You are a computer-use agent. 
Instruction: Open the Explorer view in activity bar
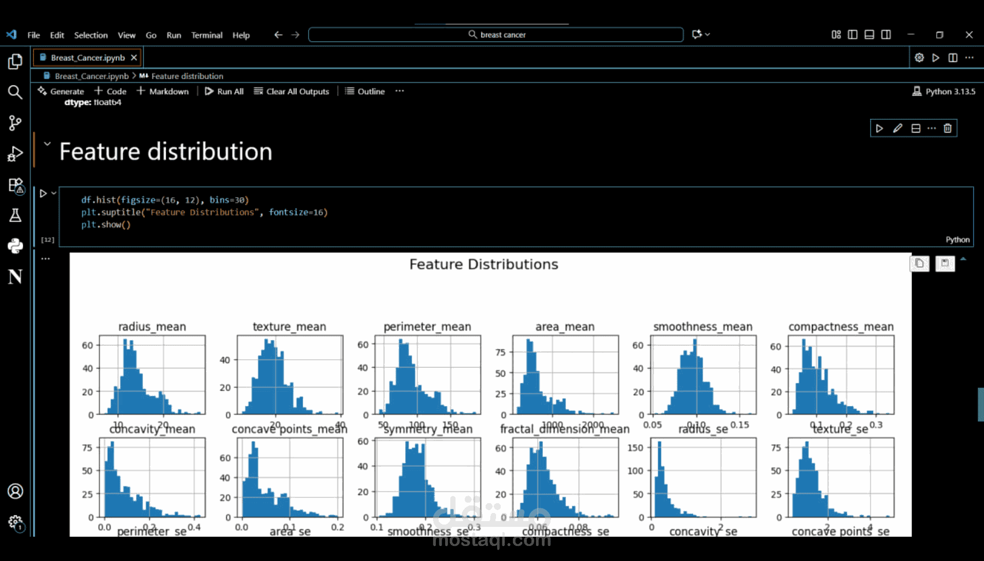tap(15, 61)
